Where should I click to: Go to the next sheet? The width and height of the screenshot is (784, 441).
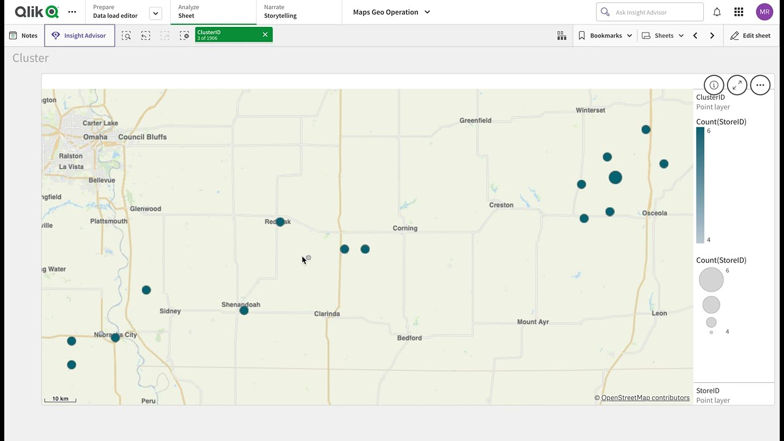point(712,36)
